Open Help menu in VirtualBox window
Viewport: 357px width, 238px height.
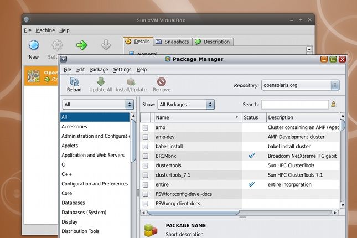[x=64, y=30]
